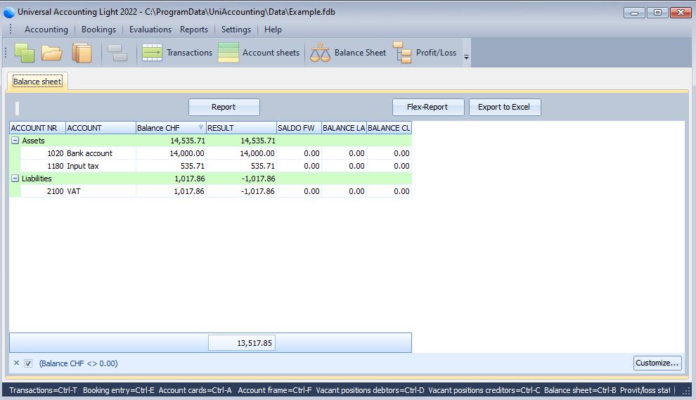
Task: Click the Customize... filter button
Action: (657, 363)
